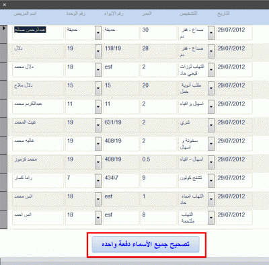The width and height of the screenshot is (269, 265).
Task: Click admission number 118/19
Action: 113,48
